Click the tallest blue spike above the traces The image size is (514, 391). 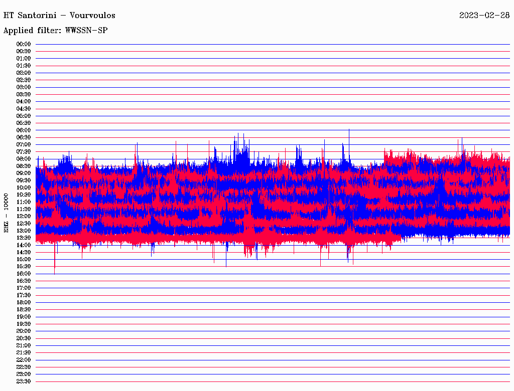coord(349,130)
